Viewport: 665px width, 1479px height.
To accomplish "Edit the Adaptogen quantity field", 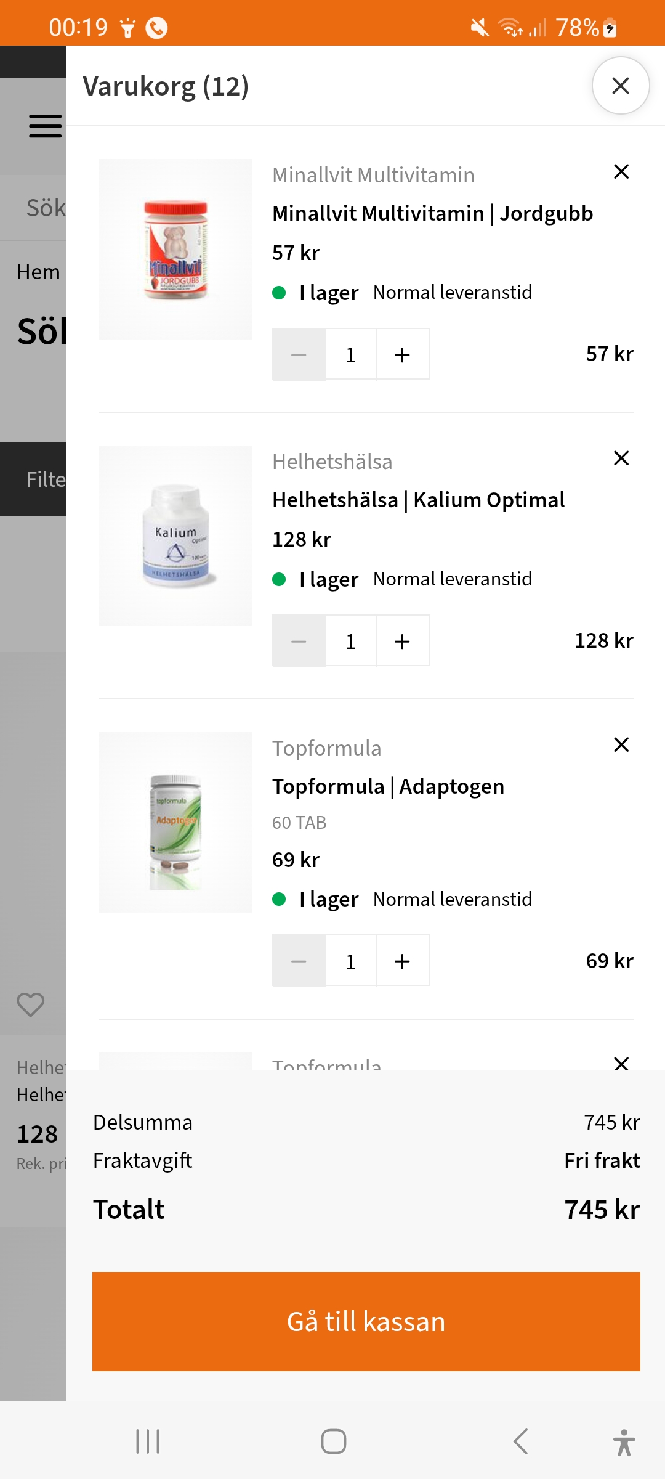I will (351, 961).
